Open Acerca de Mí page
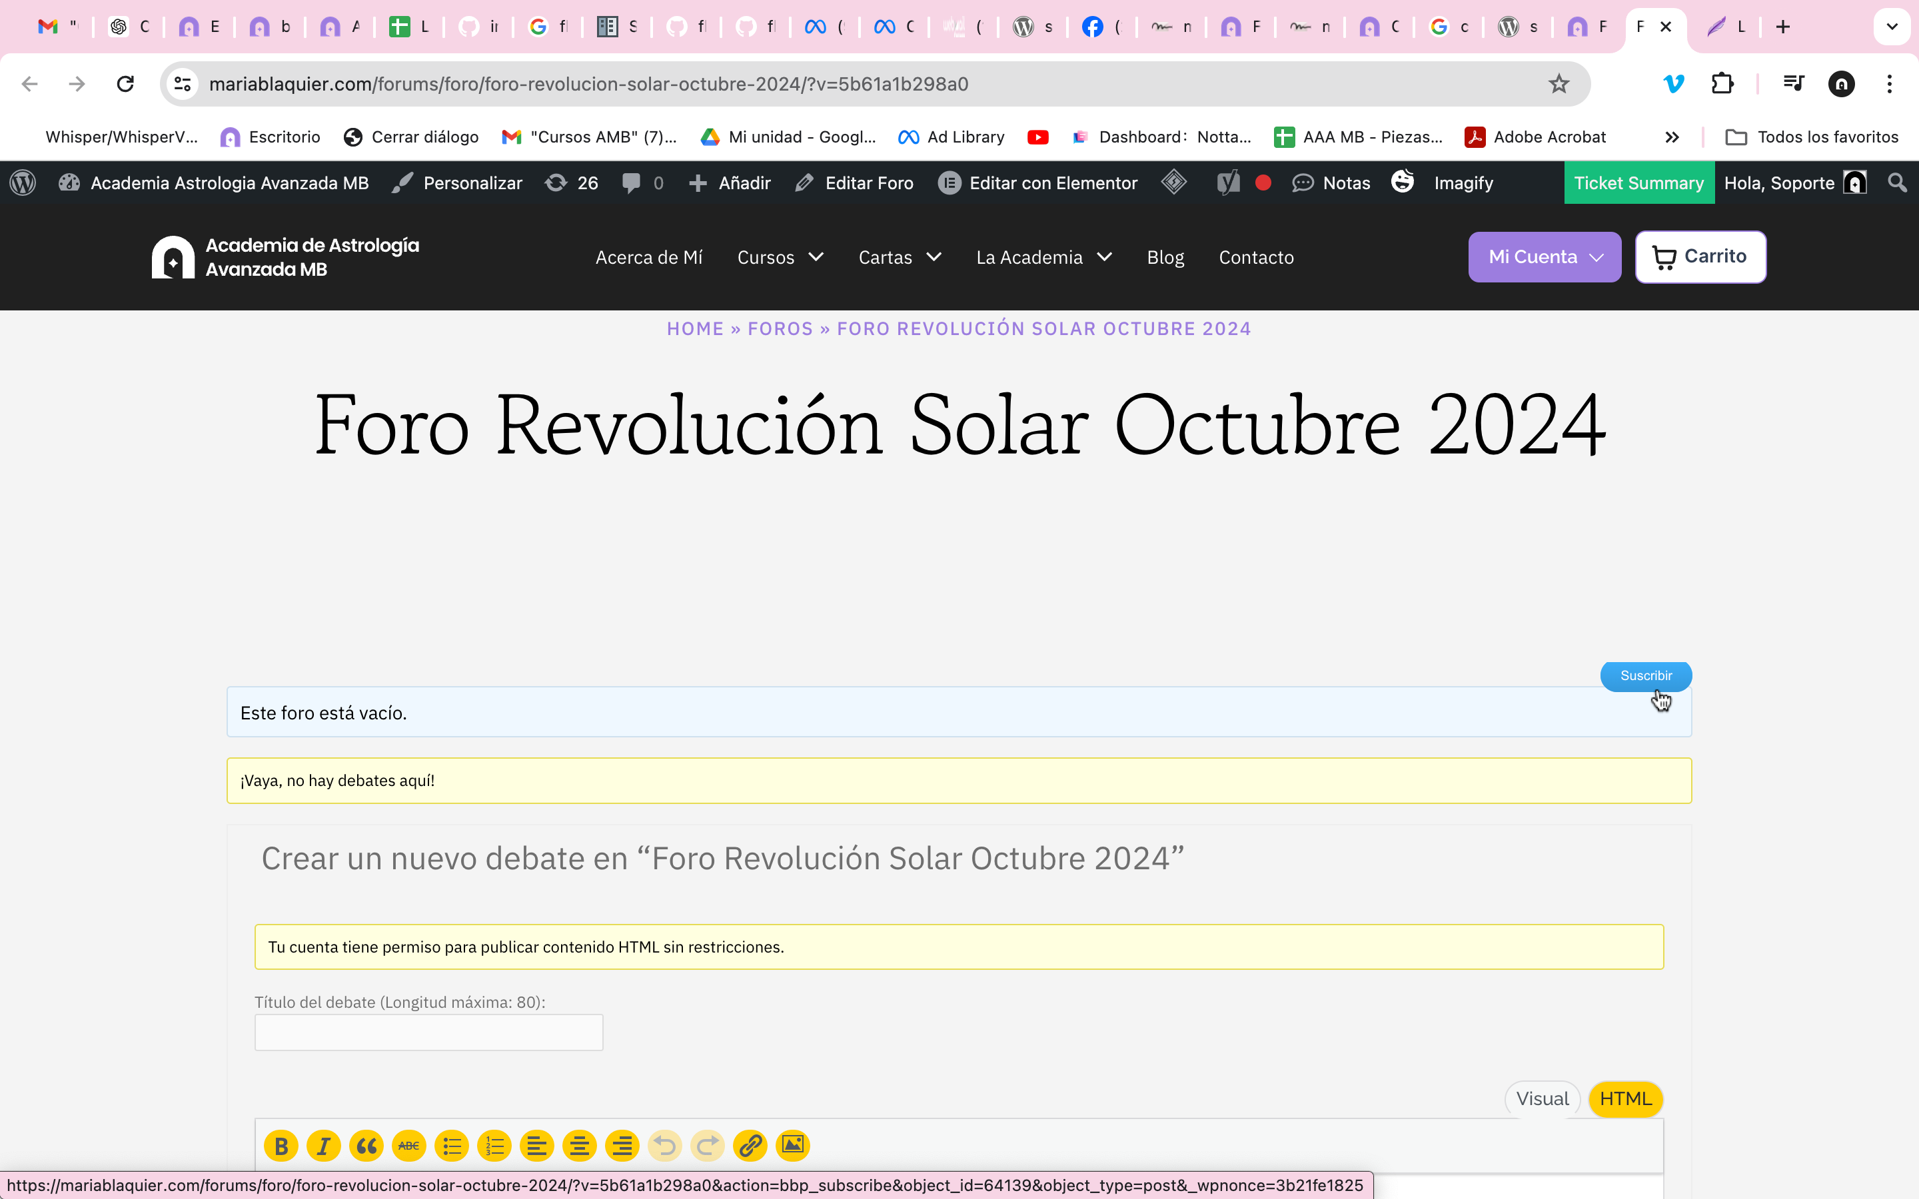1919x1199 pixels. coord(648,257)
